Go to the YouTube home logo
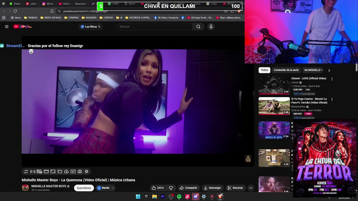358x201 pixels. click(x=23, y=27)
